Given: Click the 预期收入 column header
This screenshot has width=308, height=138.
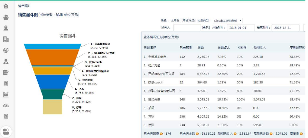Looking at the screenshot, I should 260,47.
